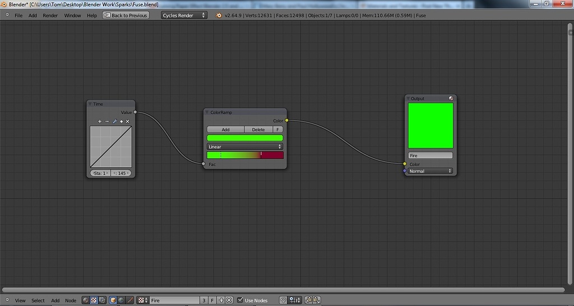Click the horizontal scrollbar of node editor
The image size is (574, 306).
(x=283, y=290)
